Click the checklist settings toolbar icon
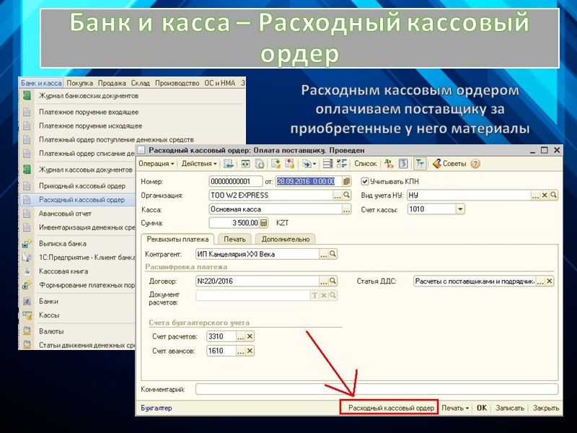The image size is (577, 433). (x=342, y=164)
